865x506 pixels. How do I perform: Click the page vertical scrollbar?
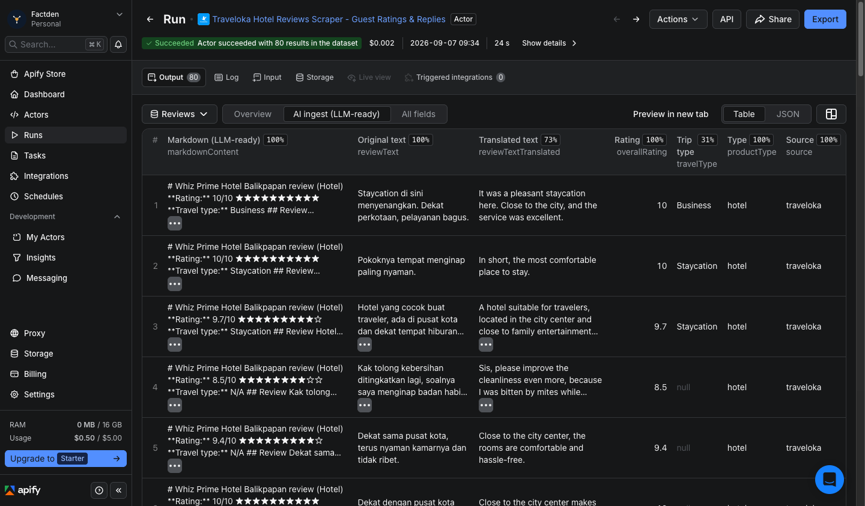click(x=860, y=39)
